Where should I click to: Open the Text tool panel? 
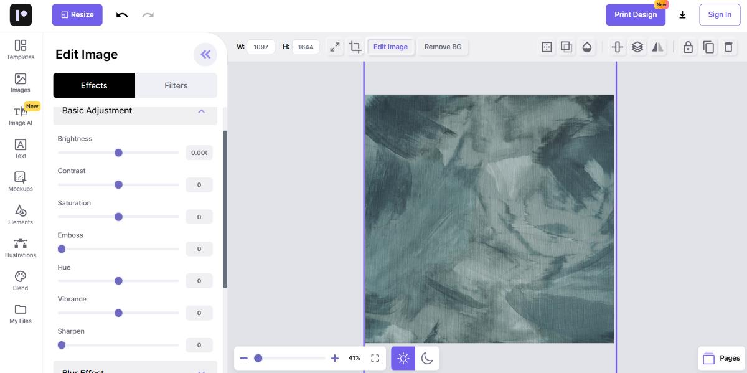click(x=21, y=149)
